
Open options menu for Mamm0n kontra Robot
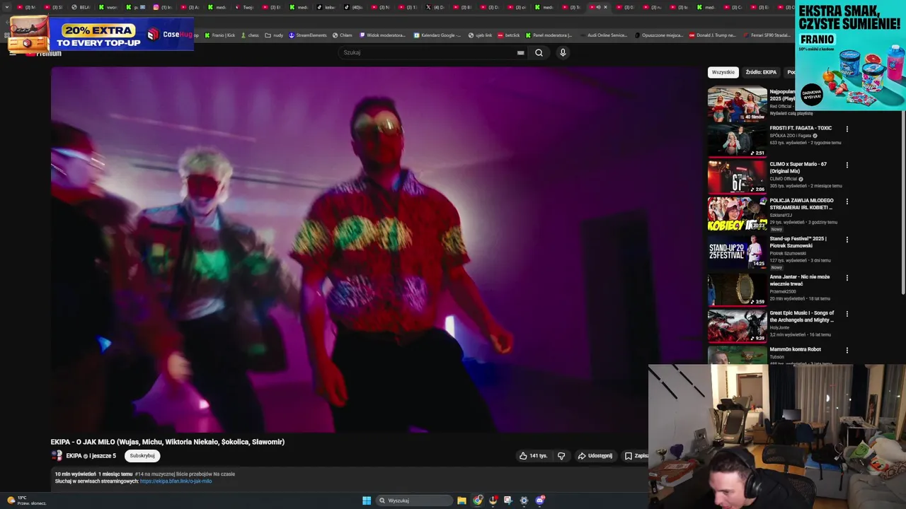pos(847,350)
